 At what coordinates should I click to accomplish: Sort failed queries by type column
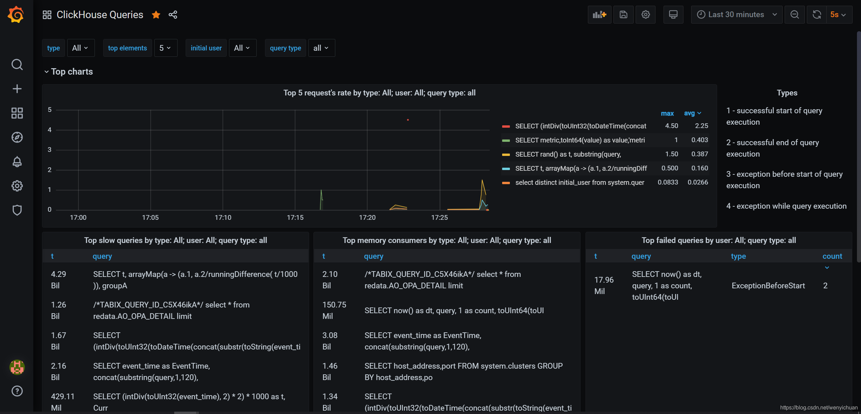pos(738,256)
